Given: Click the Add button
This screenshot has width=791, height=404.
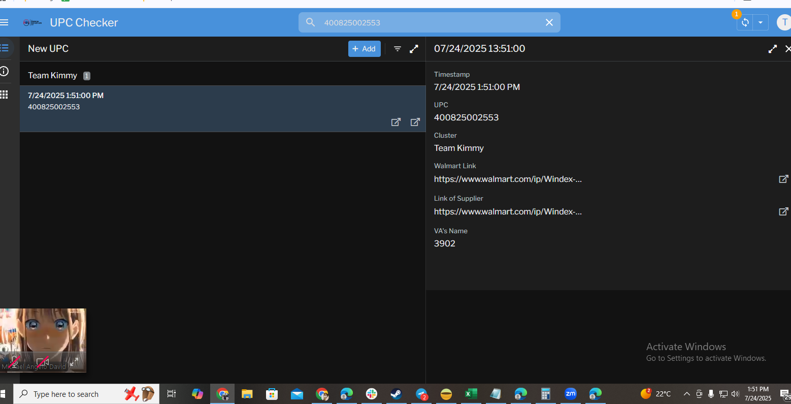Looking at the screenshot, I should 364,49.
